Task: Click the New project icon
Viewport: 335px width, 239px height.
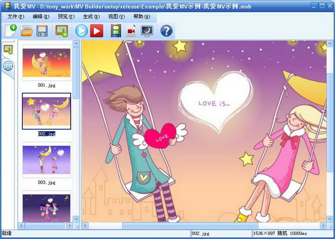Action: click(x=10, y=31)
